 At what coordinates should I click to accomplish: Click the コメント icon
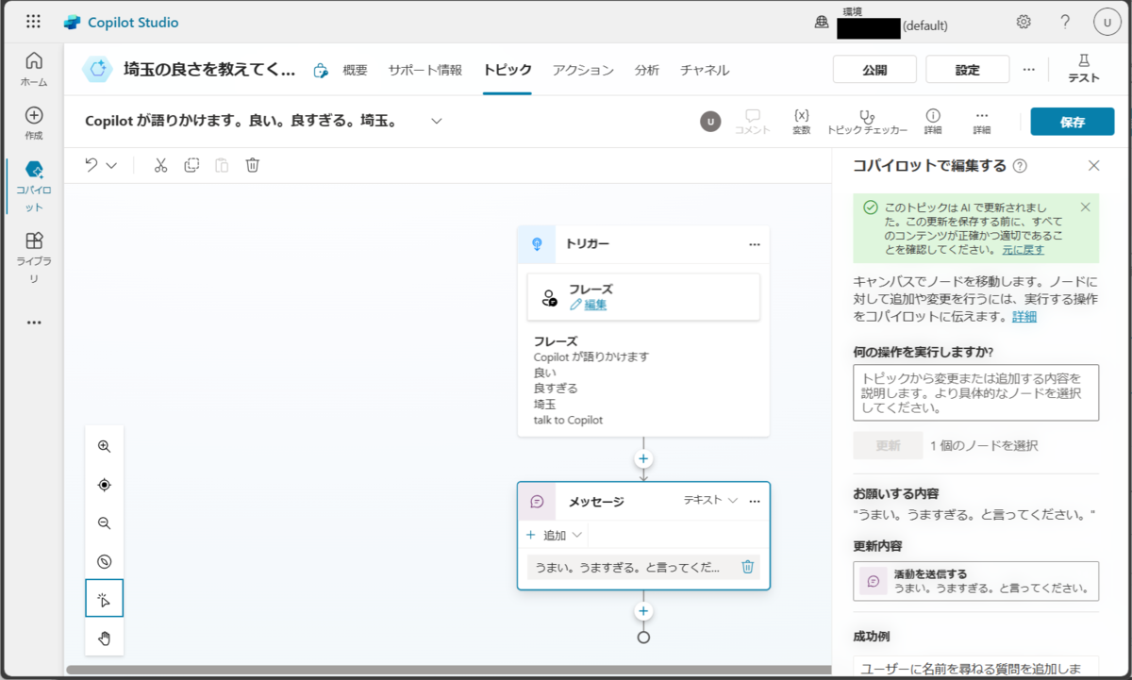(753, 122)
